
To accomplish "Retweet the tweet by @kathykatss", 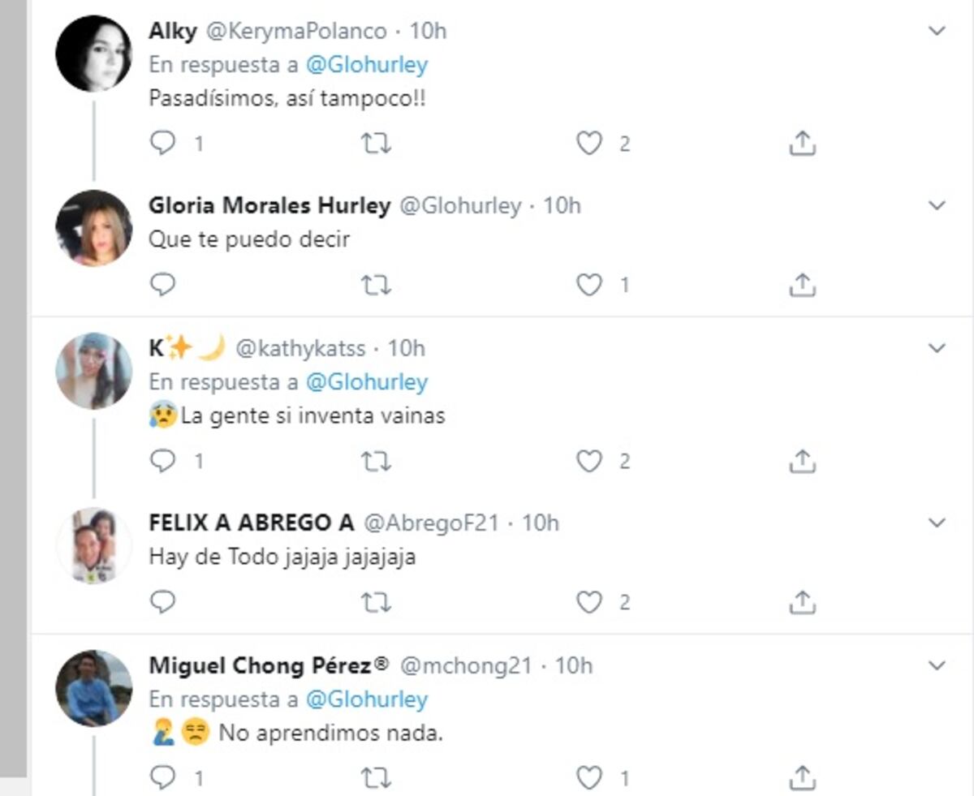I will coord(375,461).
